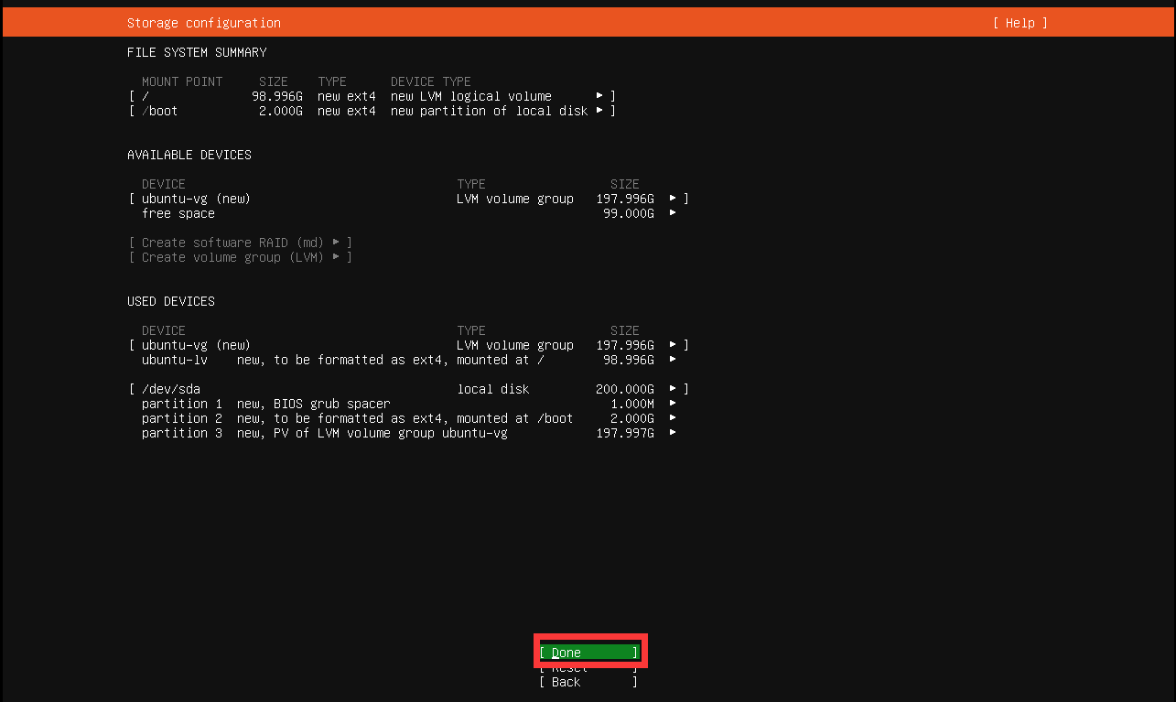The image size is (1176, 702).
Task: Click the Storage configuration title
Action: (x=204, y=23)
